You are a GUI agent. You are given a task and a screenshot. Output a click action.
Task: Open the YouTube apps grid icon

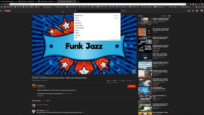click(193, 11)
